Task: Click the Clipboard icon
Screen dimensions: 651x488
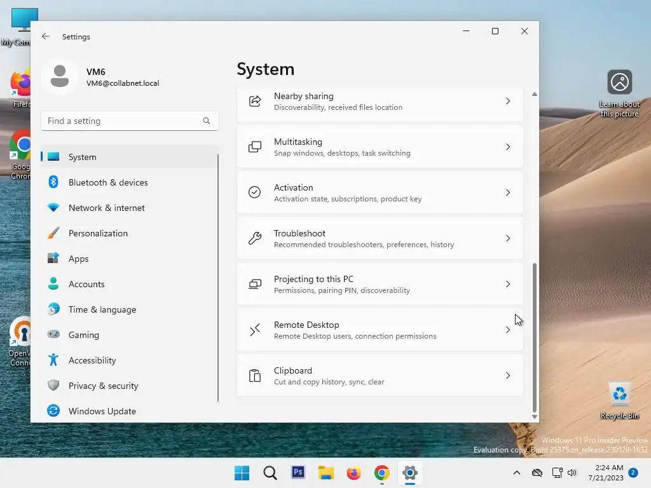Action: 255,376
